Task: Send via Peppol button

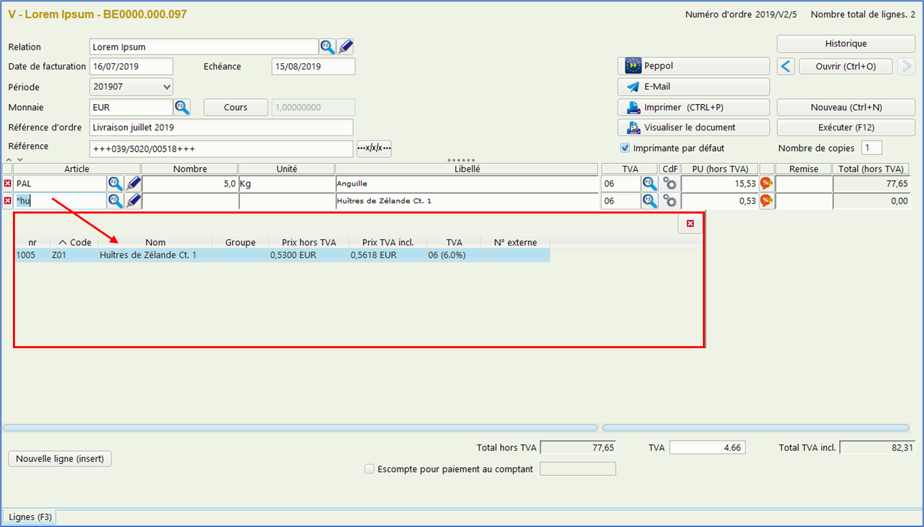Action: [693, 66]
